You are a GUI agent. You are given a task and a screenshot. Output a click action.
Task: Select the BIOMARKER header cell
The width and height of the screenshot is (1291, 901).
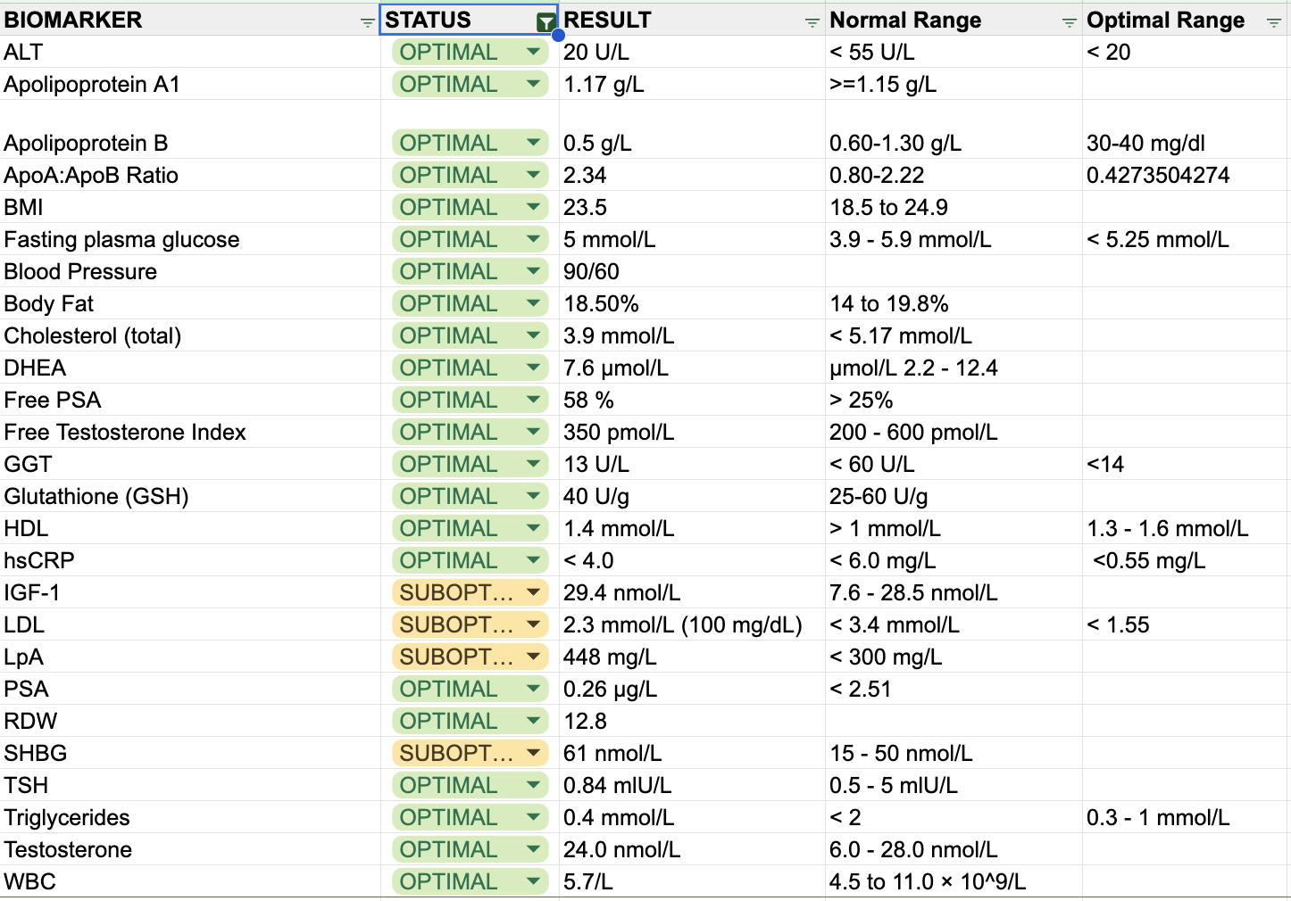(190, 20)
